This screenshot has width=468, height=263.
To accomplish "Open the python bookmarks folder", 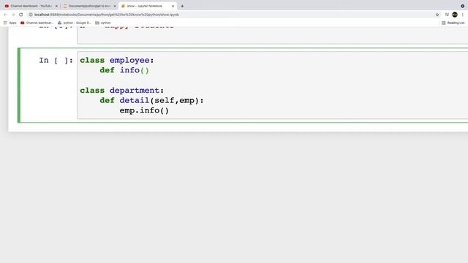I will pyautogui.click(x=103, y=23).
